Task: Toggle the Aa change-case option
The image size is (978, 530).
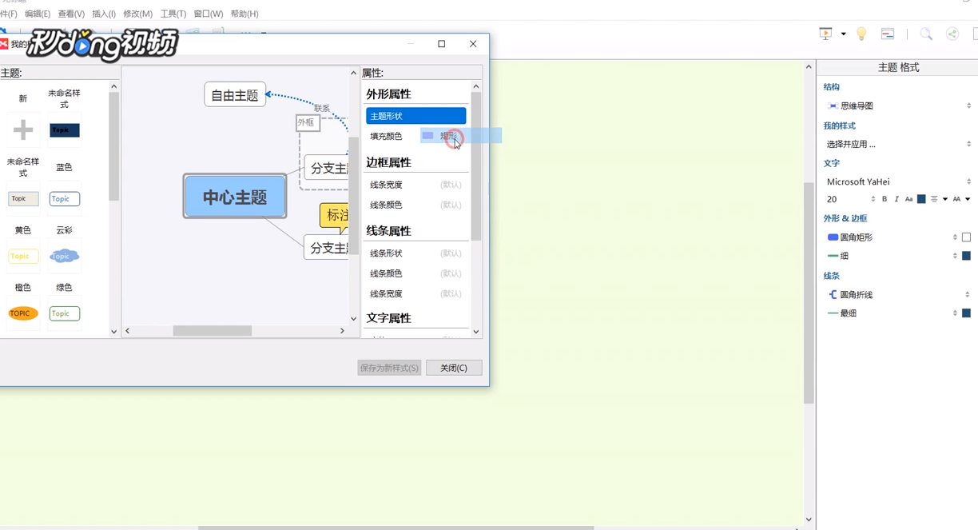Action: pos(908,199)
